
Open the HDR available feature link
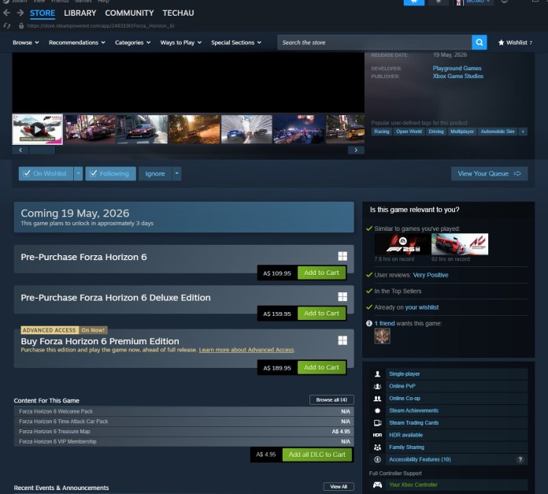[405, 435]
